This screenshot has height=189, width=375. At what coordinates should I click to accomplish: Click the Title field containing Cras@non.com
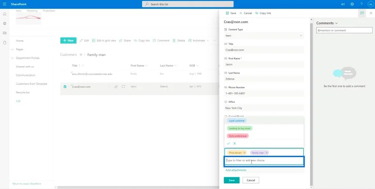coord(264,50)
